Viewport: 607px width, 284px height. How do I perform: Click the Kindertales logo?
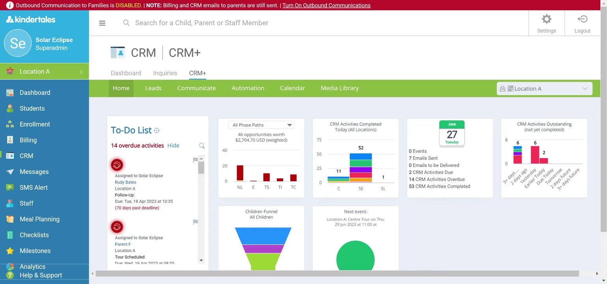(x=31, y=19)
